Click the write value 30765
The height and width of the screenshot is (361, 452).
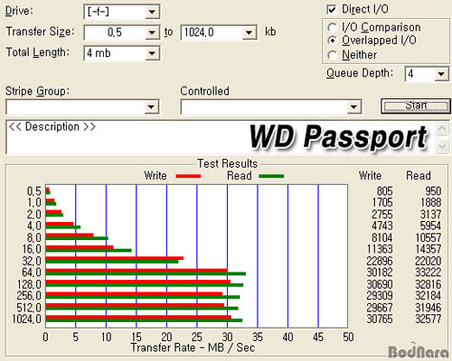[x=380, y=319]
